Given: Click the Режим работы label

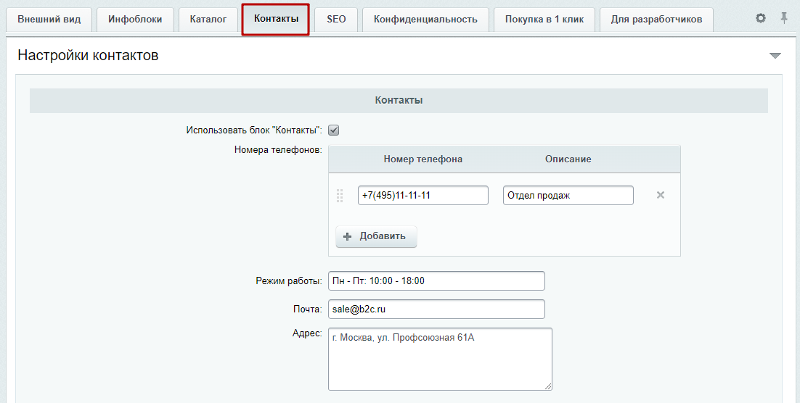Looking at the screenshot, I should [x=289, y=281].
